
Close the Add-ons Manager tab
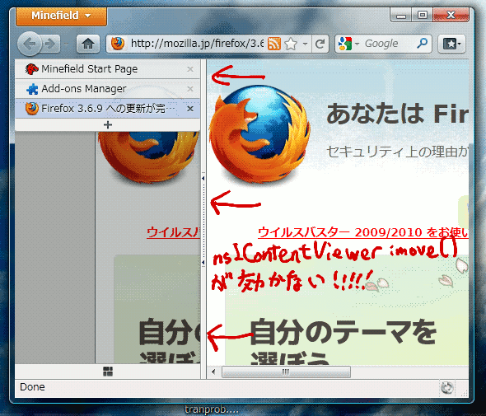pos(190,89)
